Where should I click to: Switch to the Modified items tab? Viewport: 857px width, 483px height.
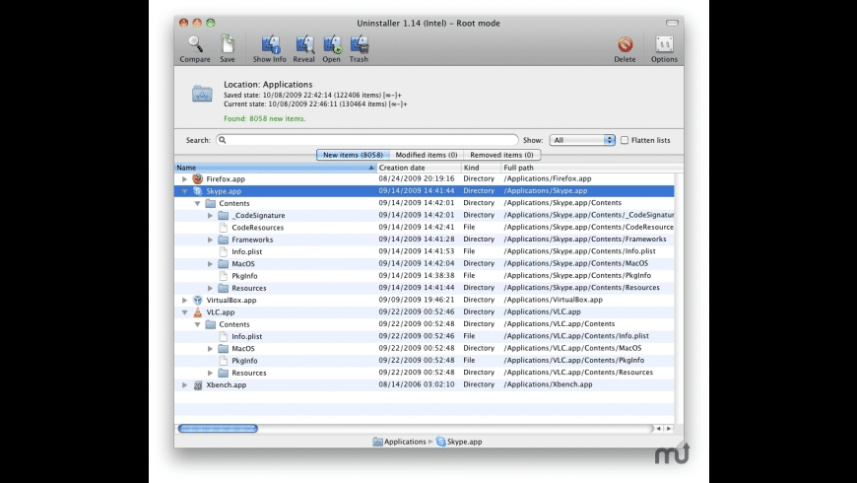tap(426, 155)
